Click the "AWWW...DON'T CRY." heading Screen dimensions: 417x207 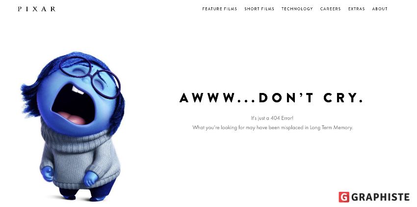pyautogui.click(x=271, y=98)
